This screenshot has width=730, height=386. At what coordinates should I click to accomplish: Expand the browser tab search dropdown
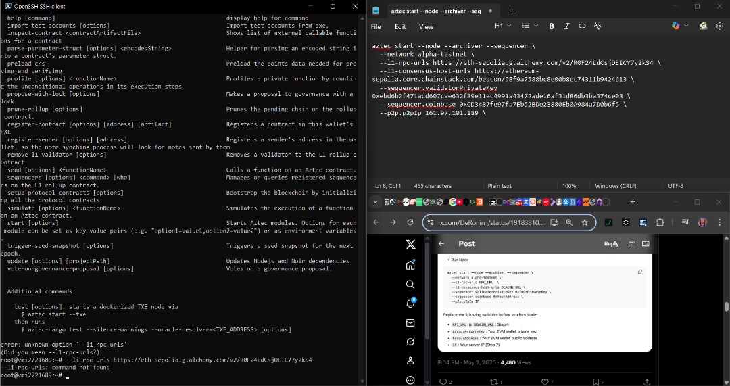click(375, 202)
